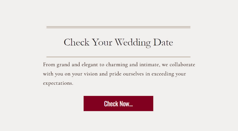Image resolution: width=238 pixels, height=131 pixels.
Task: Click the word elegant in the paragraph
Action: point(90,65)
